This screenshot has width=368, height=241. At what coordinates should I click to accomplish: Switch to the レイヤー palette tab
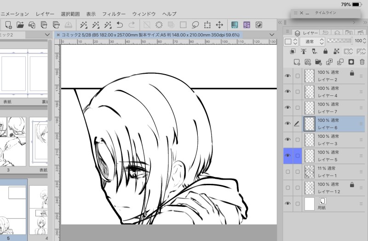(306, 33)
